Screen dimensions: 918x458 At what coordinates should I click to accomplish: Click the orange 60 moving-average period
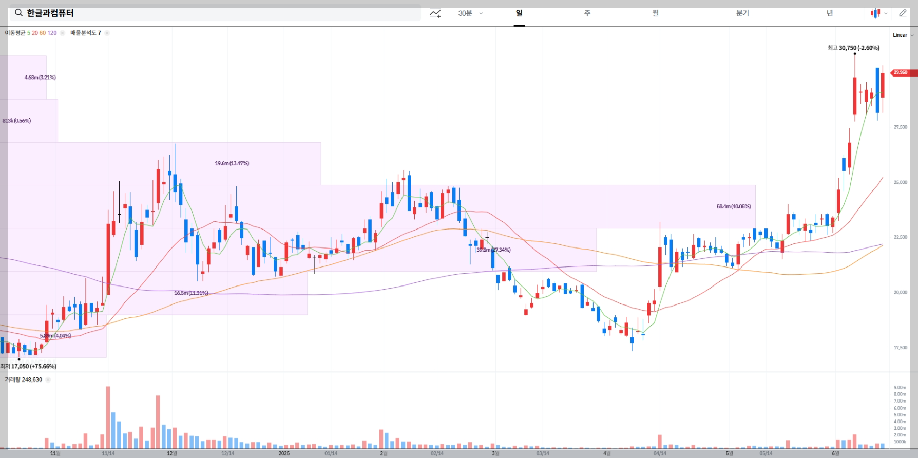pyautogui.click(x=43, y=33)
